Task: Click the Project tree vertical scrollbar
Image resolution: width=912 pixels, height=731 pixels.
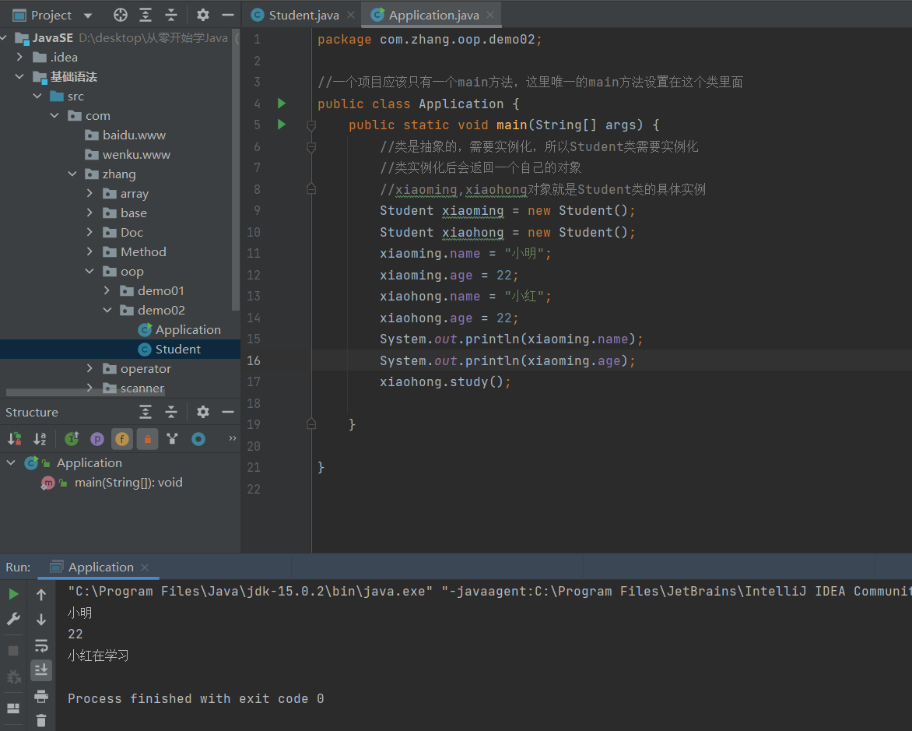Action: [236, 170]
